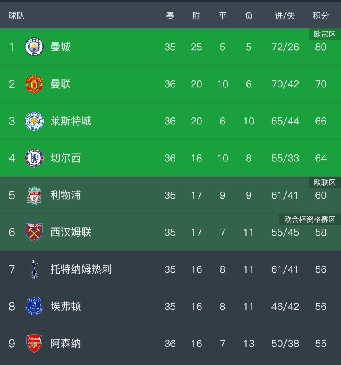Select 阿森纳 row points value 55

coord(321,344)
